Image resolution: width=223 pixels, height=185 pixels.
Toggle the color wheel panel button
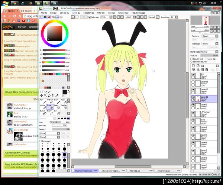(x=41, y=17)
